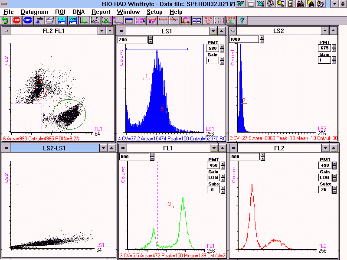This screenshot has height=260, width=347.
Task: Click the faucet flush toolbar icon
Action: pos(39,20)
